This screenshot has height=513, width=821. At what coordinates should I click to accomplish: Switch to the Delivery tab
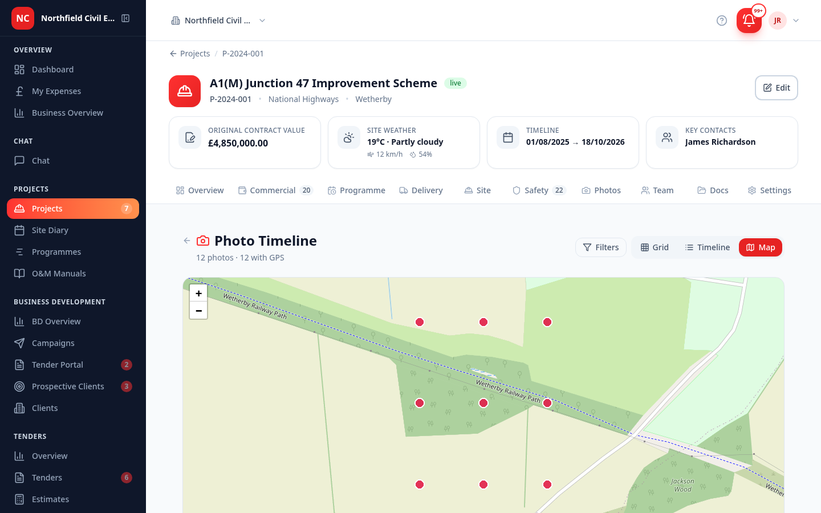click(421, 190)
